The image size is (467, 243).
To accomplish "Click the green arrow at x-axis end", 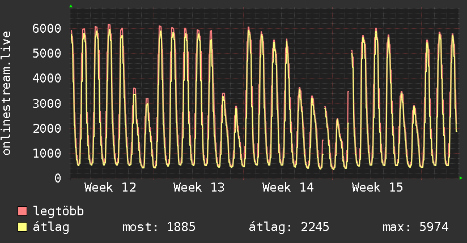I will (461, 178).
